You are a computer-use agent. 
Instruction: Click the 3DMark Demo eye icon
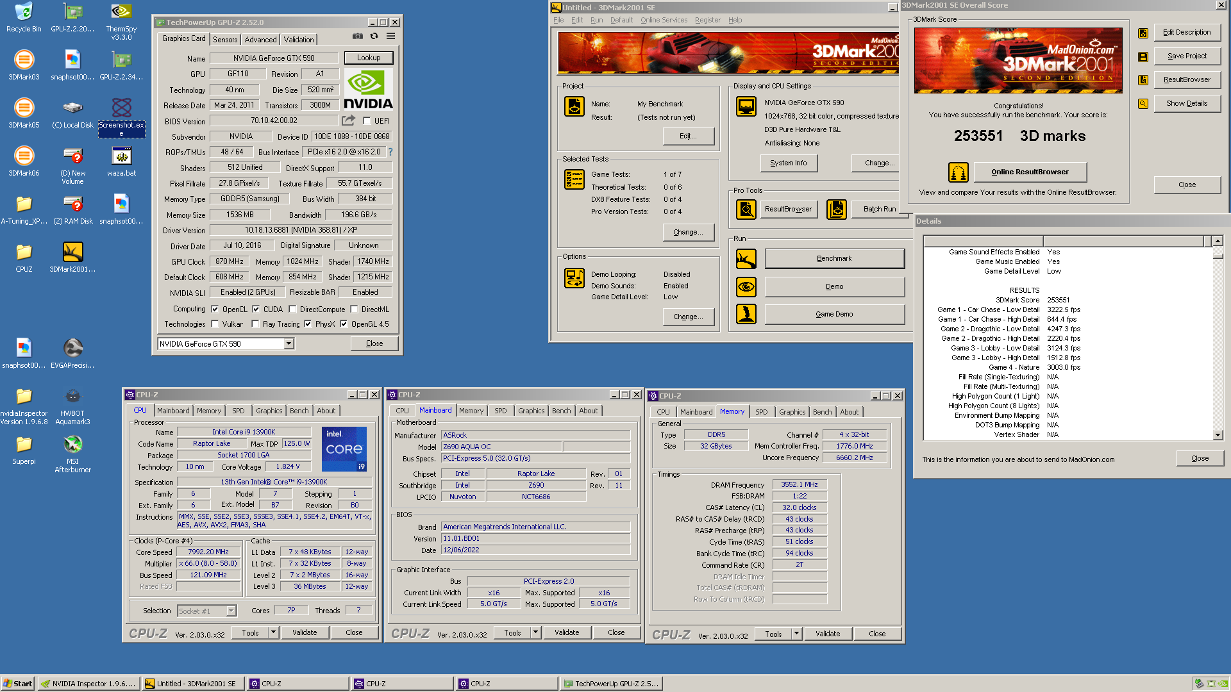pyautogui.click(x=746, y=286)
